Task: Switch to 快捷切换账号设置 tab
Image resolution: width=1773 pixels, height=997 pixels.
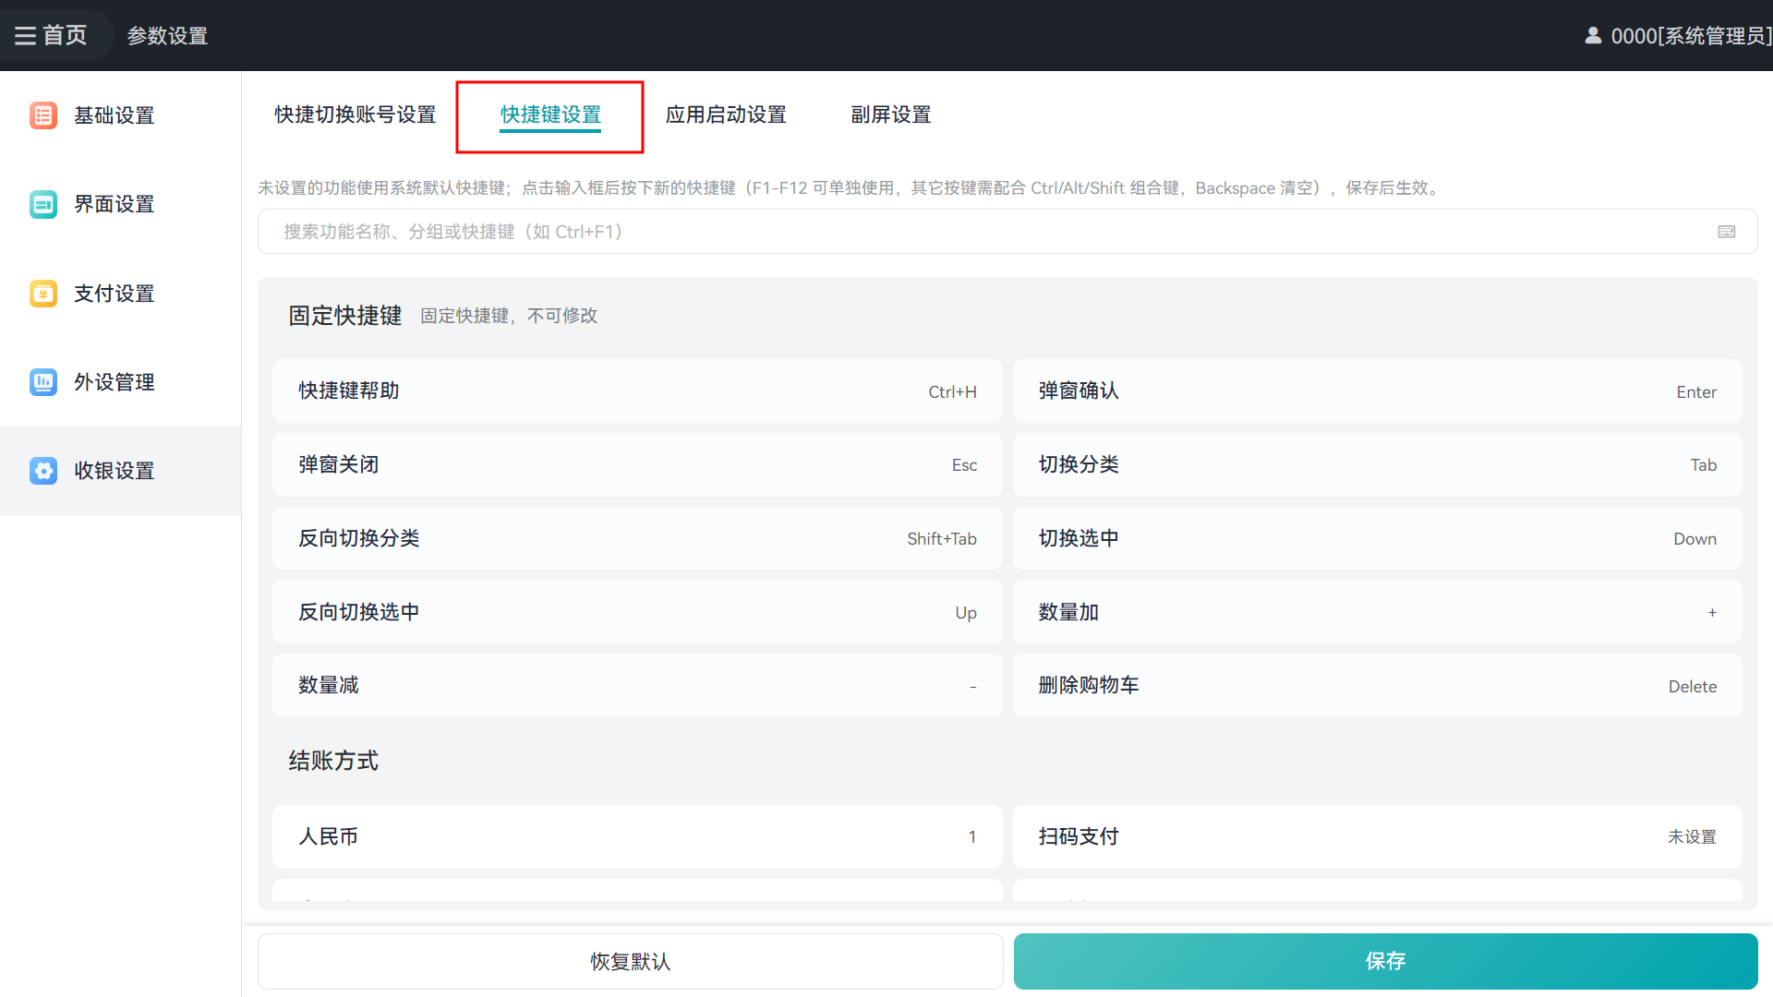Action: coord(356,114)
